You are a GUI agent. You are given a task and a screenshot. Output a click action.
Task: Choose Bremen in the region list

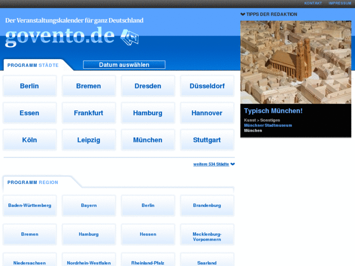29,234
